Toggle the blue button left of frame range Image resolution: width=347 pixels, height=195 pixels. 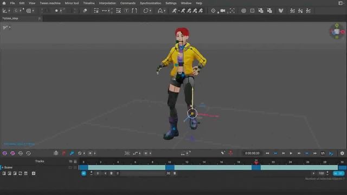(x=83, y=173)
